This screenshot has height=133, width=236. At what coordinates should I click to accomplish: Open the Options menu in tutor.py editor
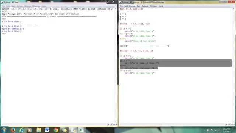[145, 6]
